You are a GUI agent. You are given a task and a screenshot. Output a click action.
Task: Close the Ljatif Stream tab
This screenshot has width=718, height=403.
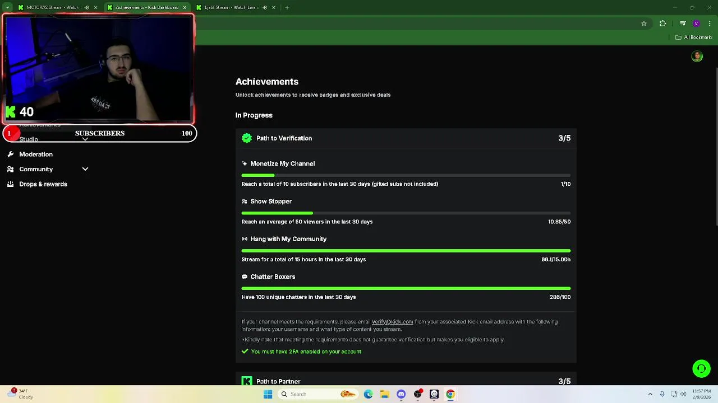point(274,8)
